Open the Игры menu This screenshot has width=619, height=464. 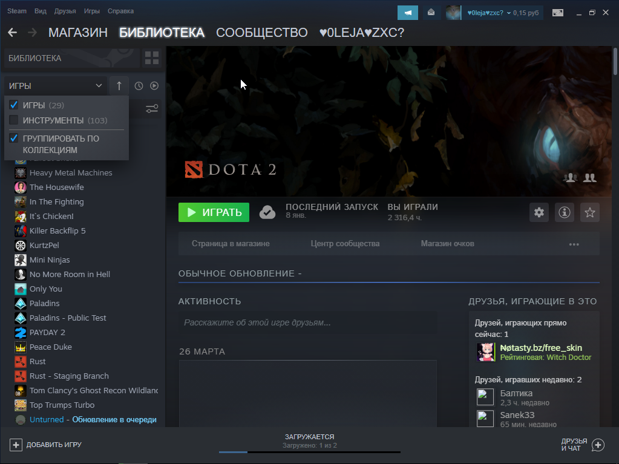91,11
